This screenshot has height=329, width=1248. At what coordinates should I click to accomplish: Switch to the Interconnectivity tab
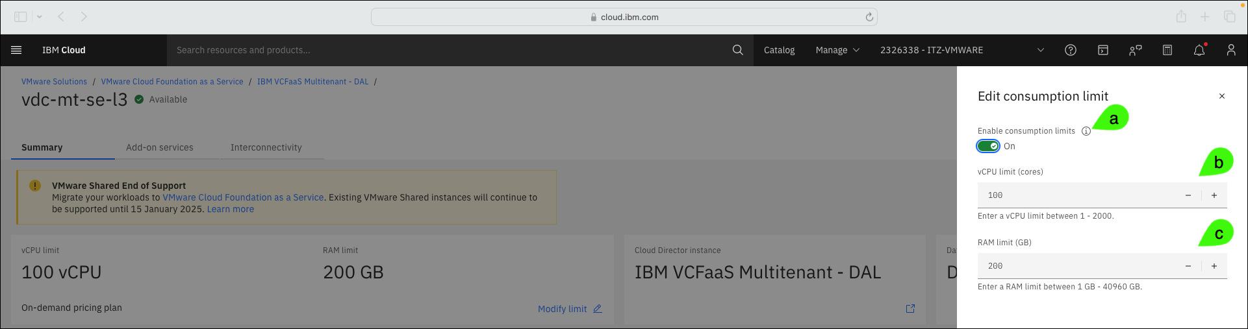pyautogui.click(x=266, y=147)
